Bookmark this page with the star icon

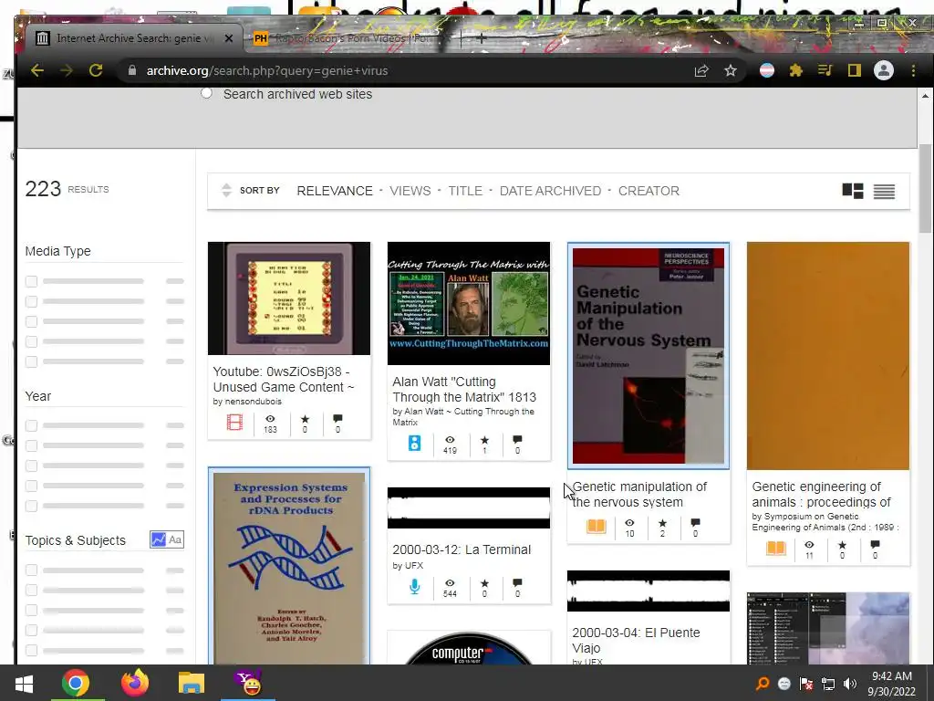click(731, 70)
